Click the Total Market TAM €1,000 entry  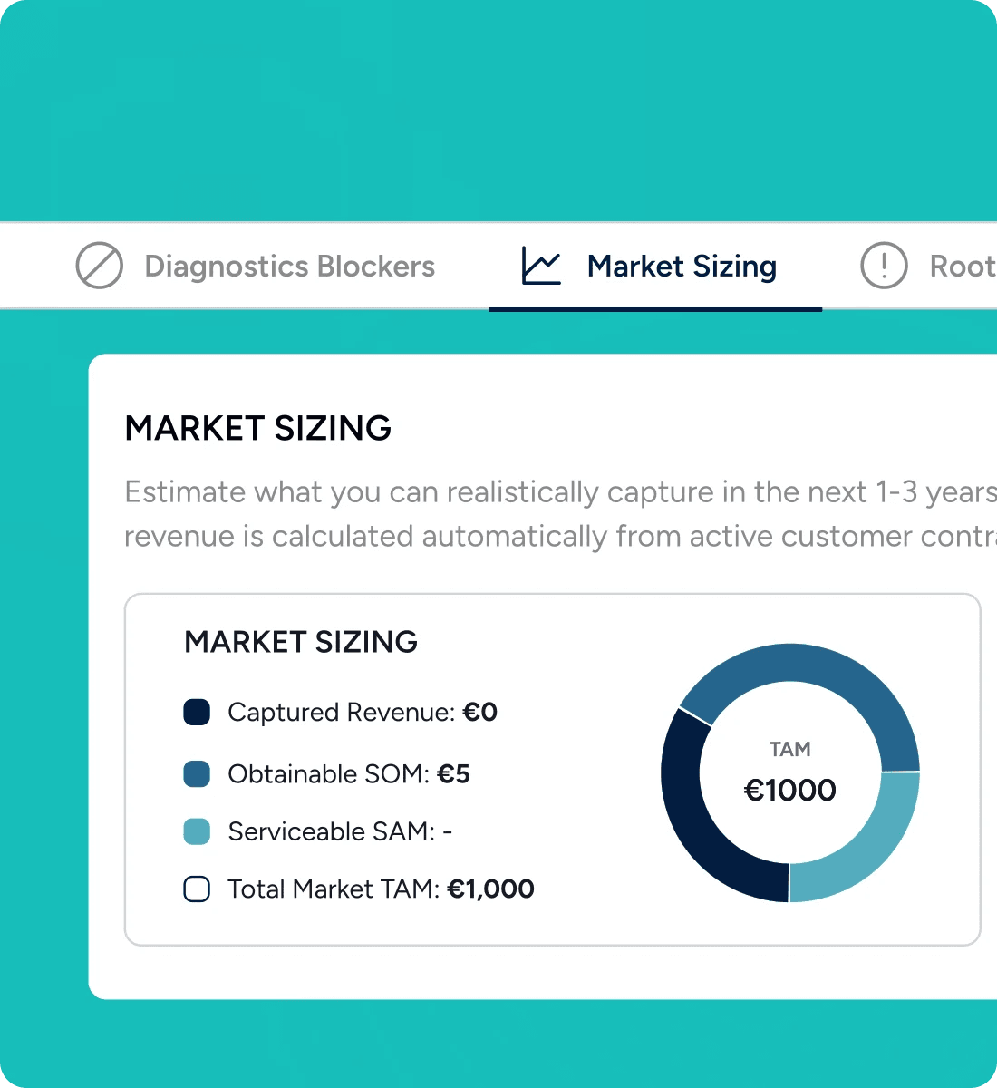point(359,889)
